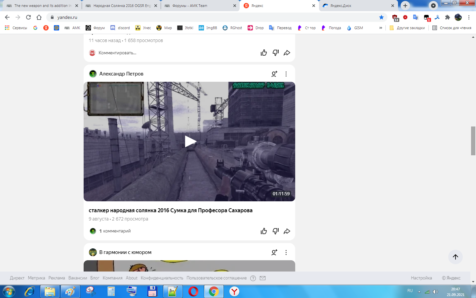Open the Chrome three-dot menu
476x298 pixels.
click(x=469, y=17)
